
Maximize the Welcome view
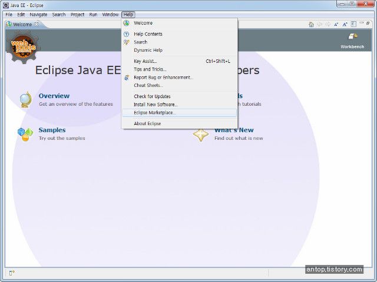click(x=368, y=23)
